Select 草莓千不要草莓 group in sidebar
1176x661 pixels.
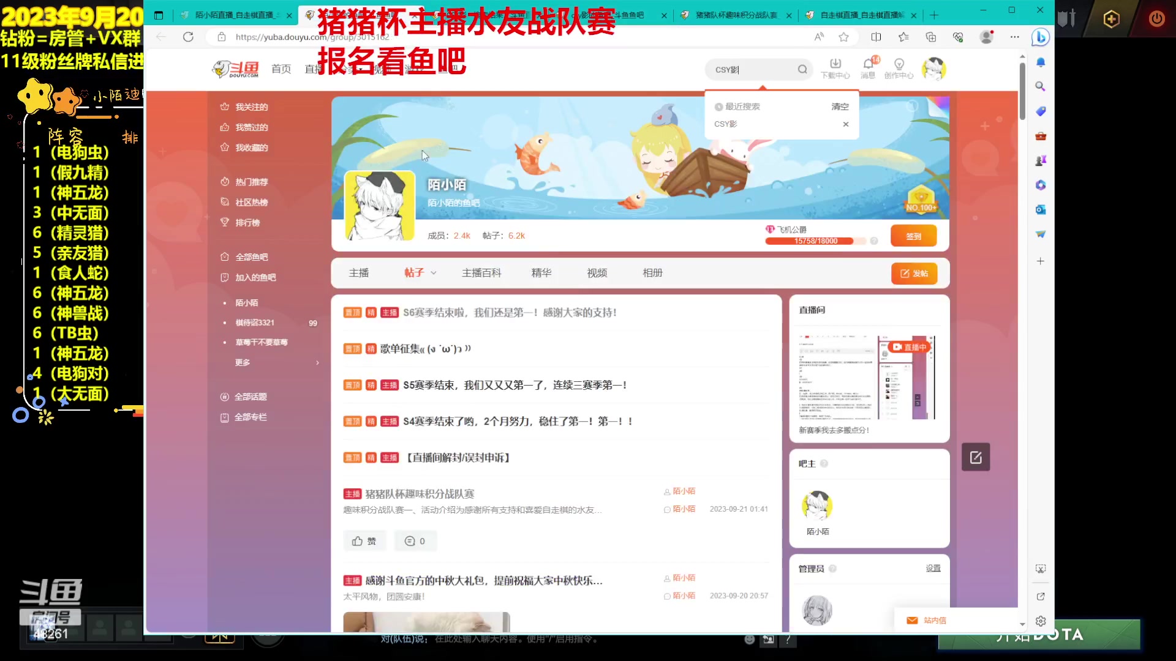pyautogui.click(x=262, y=342)
